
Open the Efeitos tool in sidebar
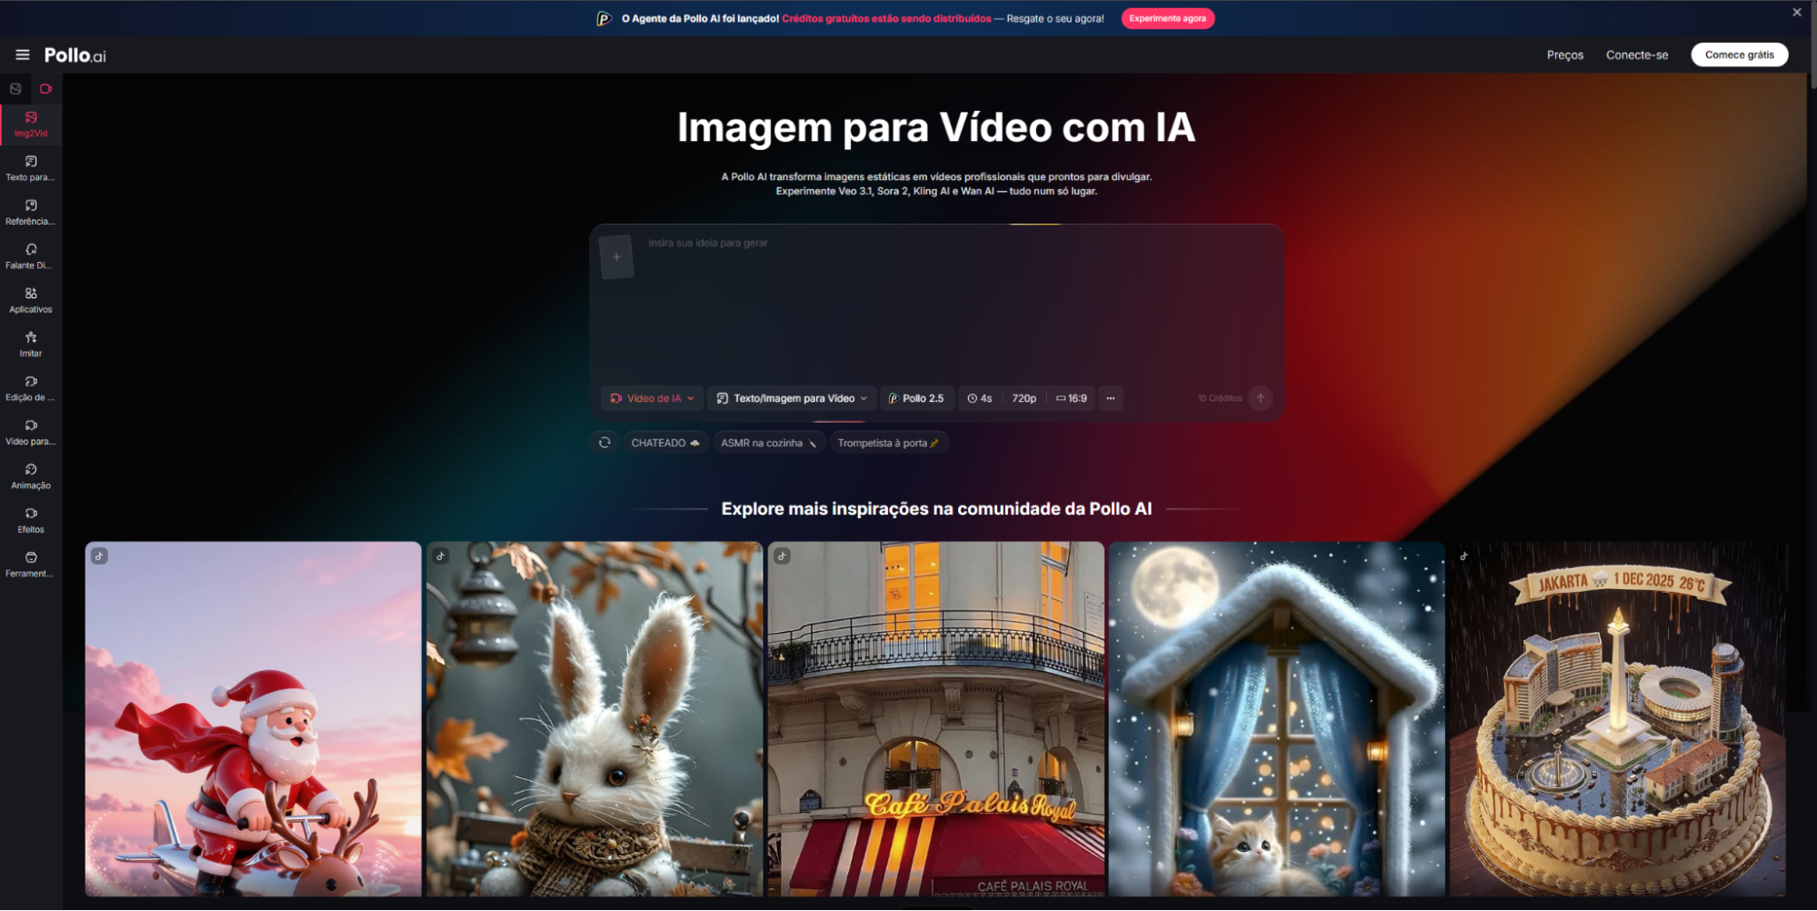[x=31, y=520]
